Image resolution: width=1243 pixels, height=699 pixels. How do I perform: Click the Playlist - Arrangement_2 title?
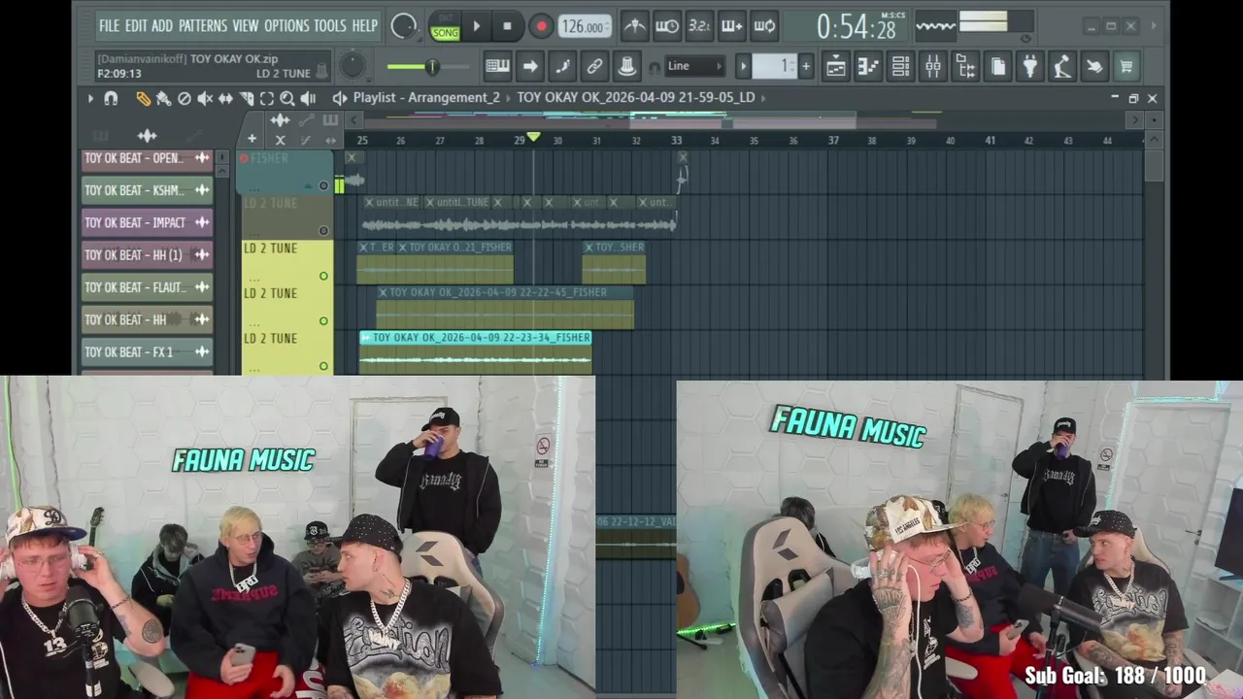tap(426, 97)
